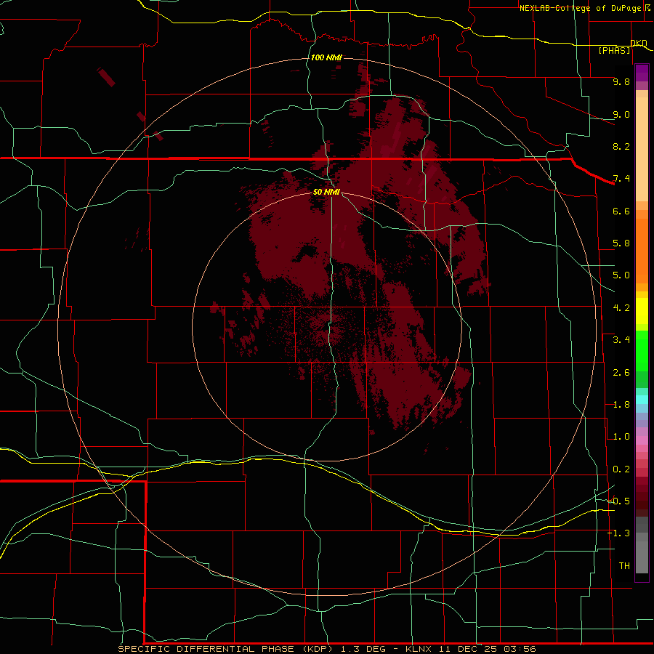Image resolution: width=654 pixels, height=654 pixels.
Task: Click the 4.2 legend value
Action: coord(621,308)
